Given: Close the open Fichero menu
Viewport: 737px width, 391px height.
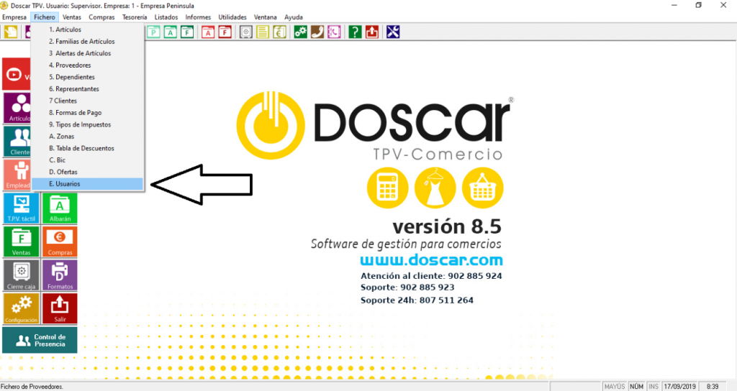Looking at the screenshot, I should [x=45, y=17].
